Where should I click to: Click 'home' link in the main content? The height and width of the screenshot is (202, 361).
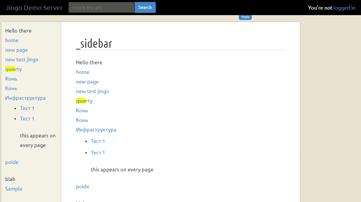pyautogui.click(x=82, y=72)
